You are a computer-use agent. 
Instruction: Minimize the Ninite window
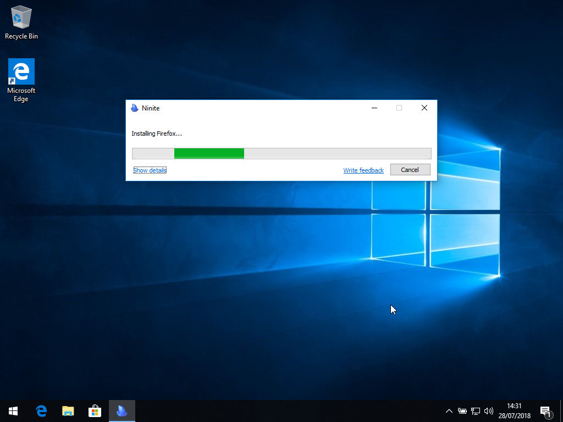[x=374, y=108]
